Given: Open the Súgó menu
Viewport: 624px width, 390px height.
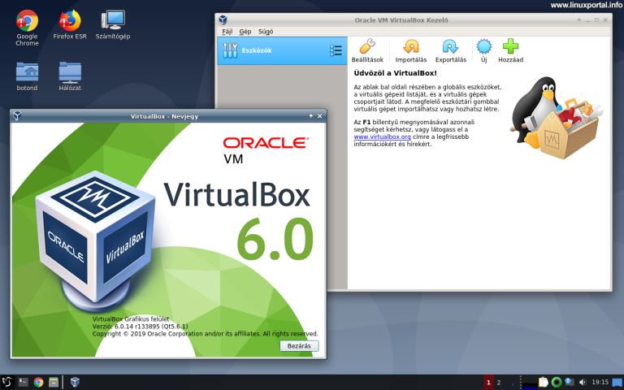Looking at the screenshot, I should pos(266,32).
